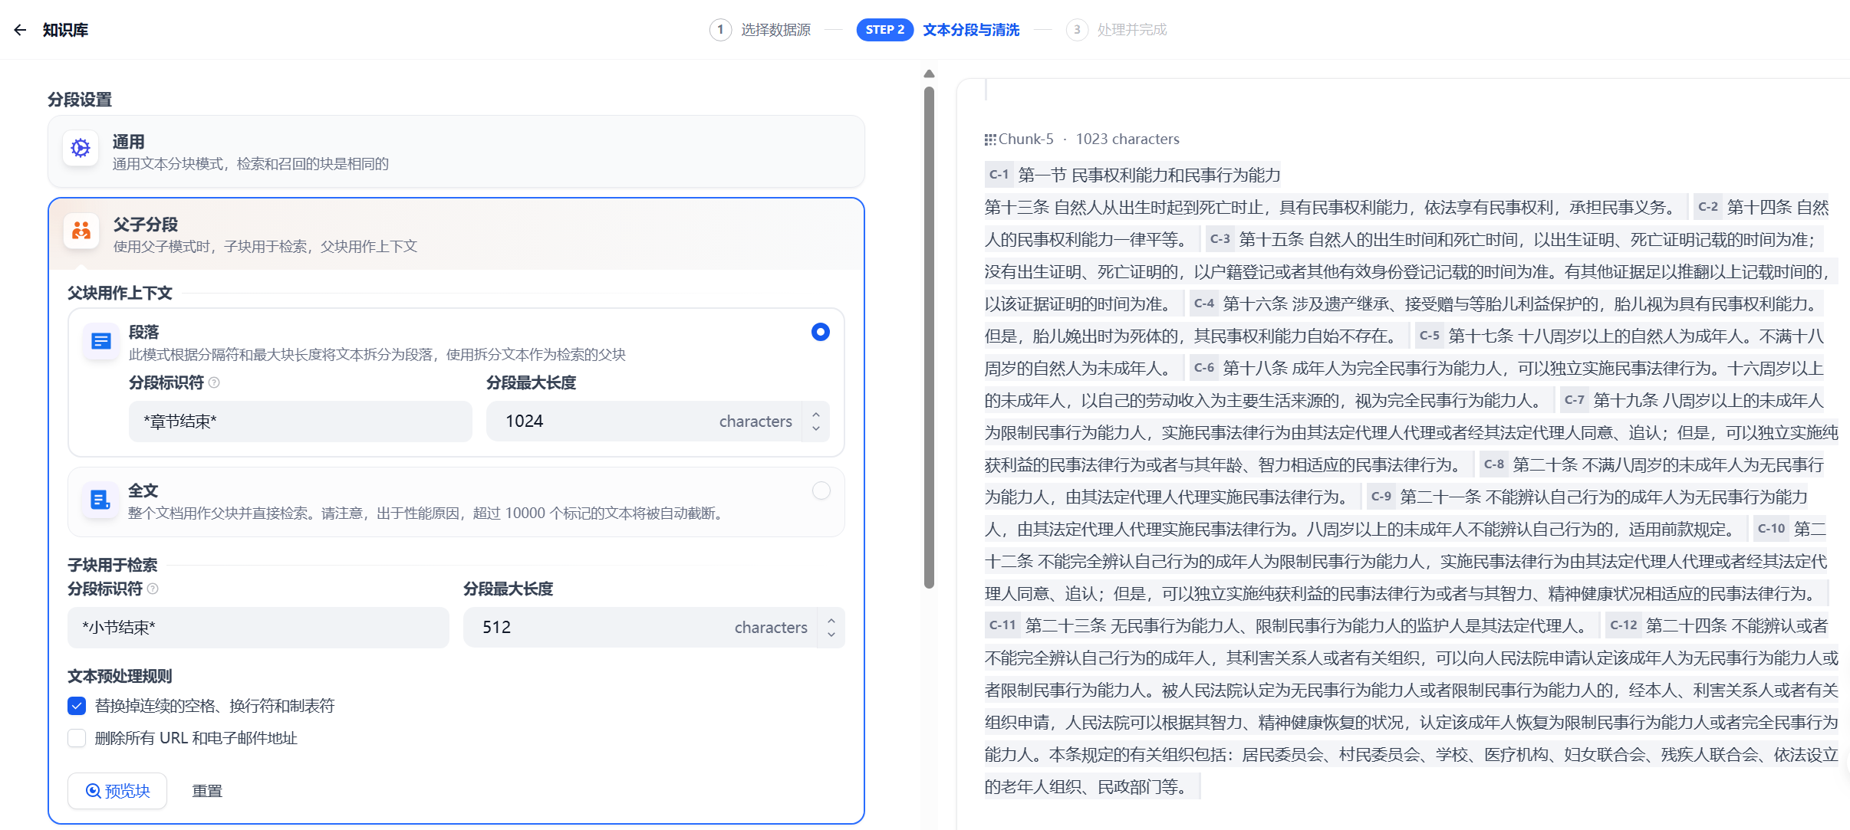Image resolution: width=1850 pixels, height=830 pixels.
Task: Click help icon beside child 分段标识符
Action: (x=153, y=589)
